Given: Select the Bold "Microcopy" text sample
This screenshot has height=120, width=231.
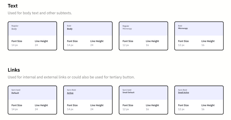Looking at the screenshot, I should coord(183,28).
